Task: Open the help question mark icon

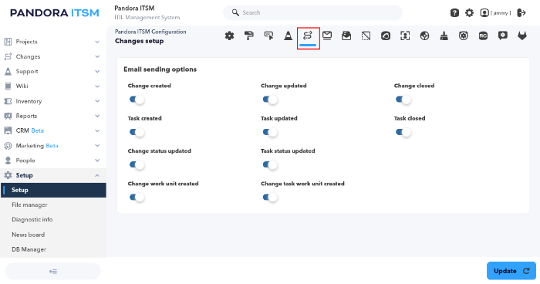Action: coord(454,13)
